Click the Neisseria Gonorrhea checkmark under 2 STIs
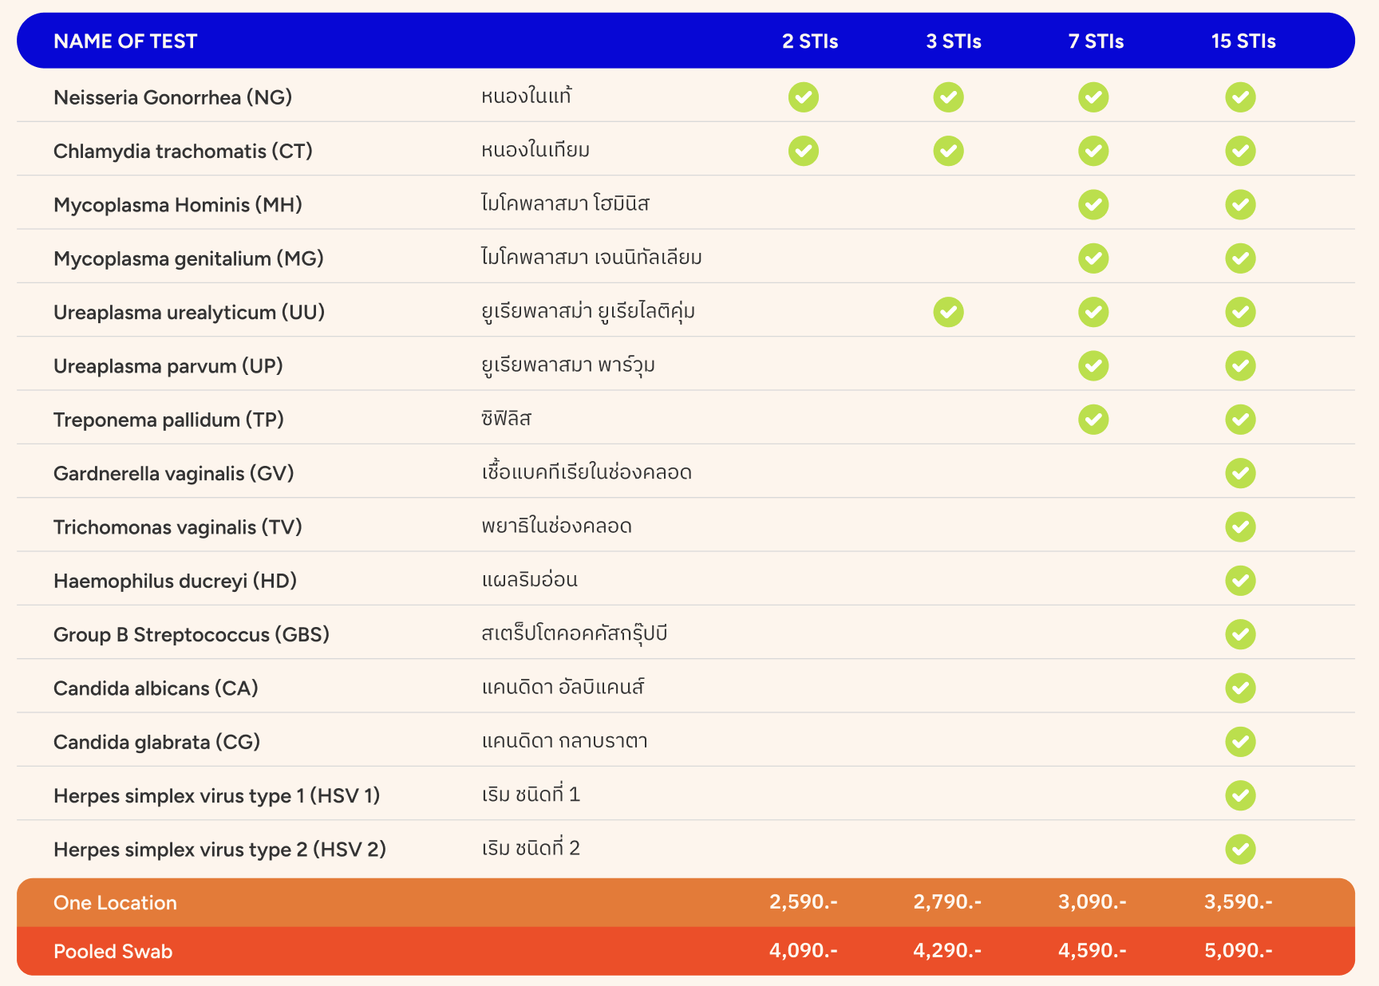This screenshot has width=1379, height=986. 804,97
